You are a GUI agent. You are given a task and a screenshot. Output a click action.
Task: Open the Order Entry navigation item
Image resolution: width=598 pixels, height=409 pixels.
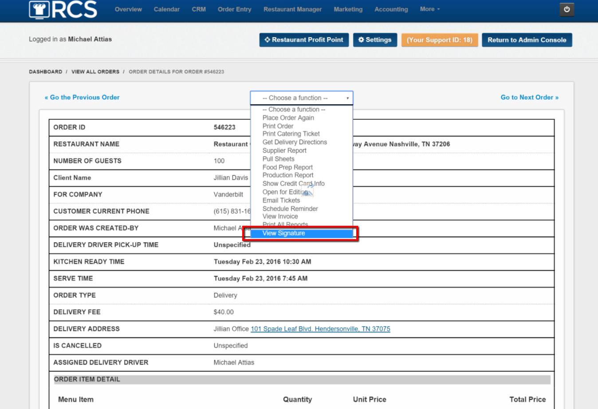click(x=234, y=9)
